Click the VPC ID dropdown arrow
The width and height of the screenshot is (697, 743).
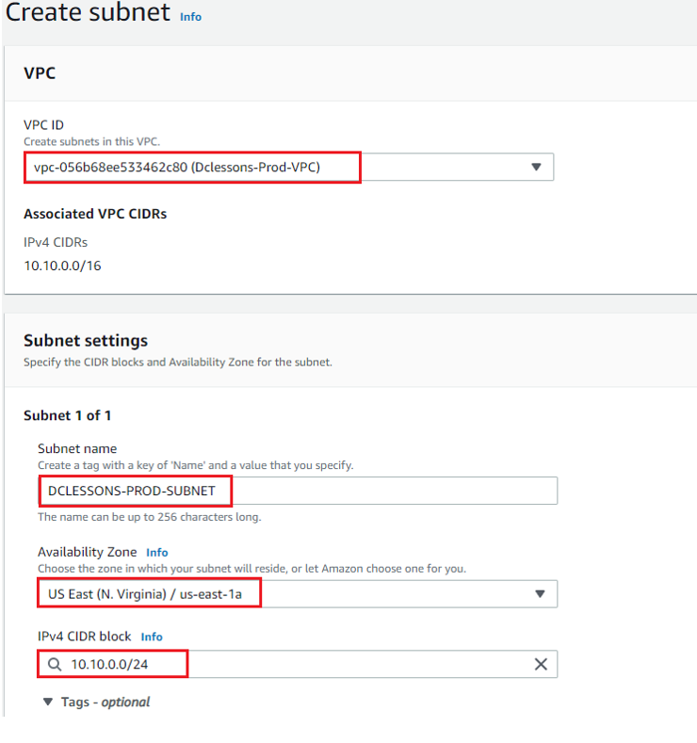click(536, 167)
